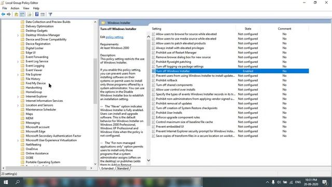
Task: Click the Up one level folder icon
Action: pyautogui.click(x=16, y=14)
